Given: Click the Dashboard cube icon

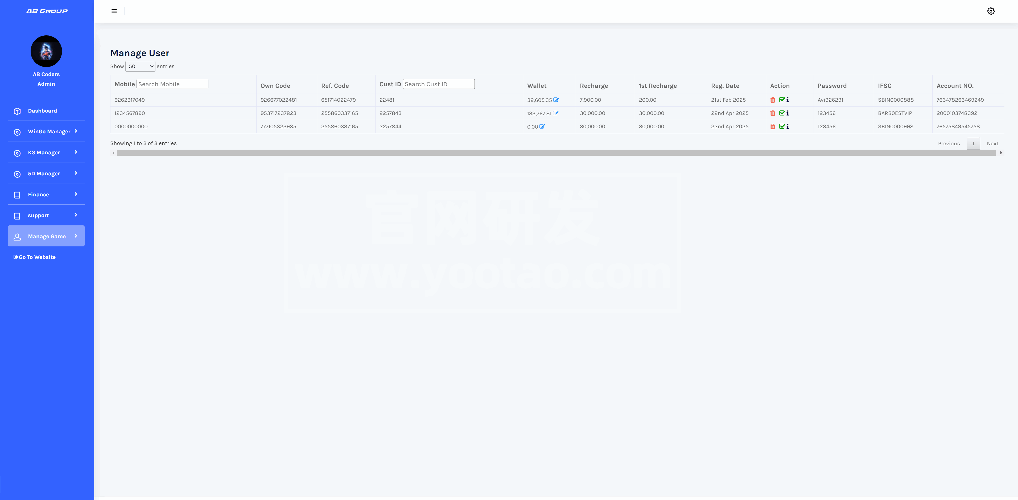Looking at the screenshot, I should click(17, 111).
